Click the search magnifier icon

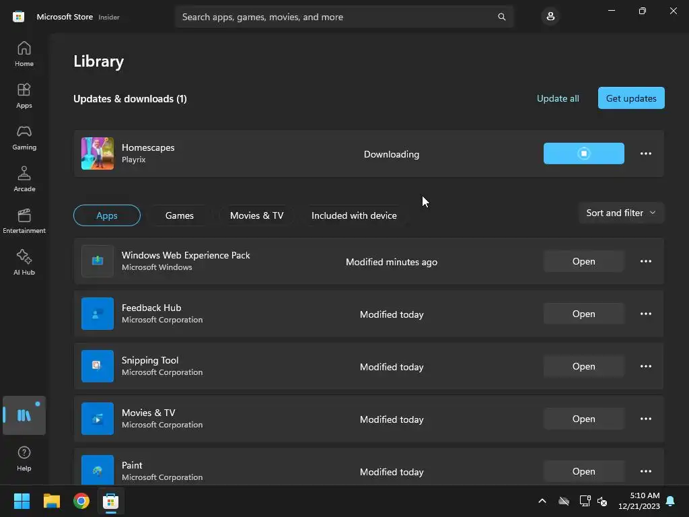coord(501,17)
